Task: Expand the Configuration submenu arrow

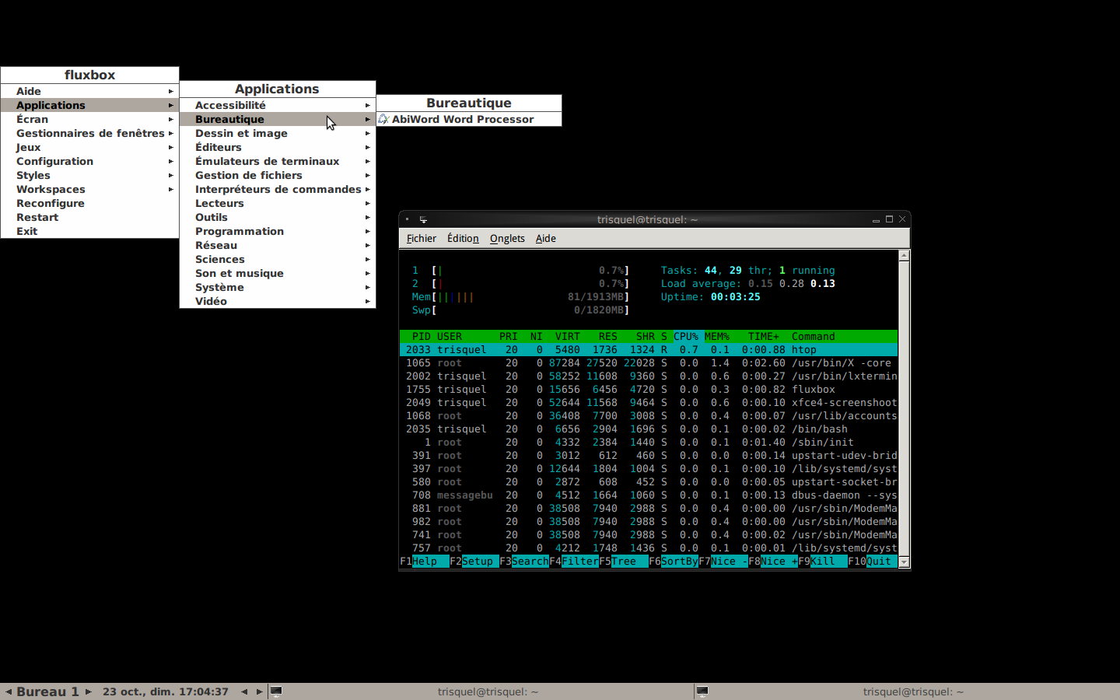Action: click(x=170, y=161)
